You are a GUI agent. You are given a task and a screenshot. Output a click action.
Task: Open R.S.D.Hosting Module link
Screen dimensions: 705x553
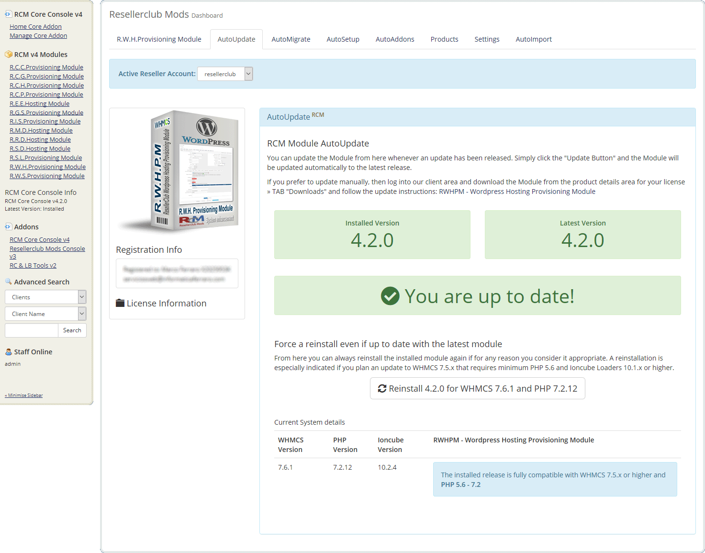coord(40,149)
